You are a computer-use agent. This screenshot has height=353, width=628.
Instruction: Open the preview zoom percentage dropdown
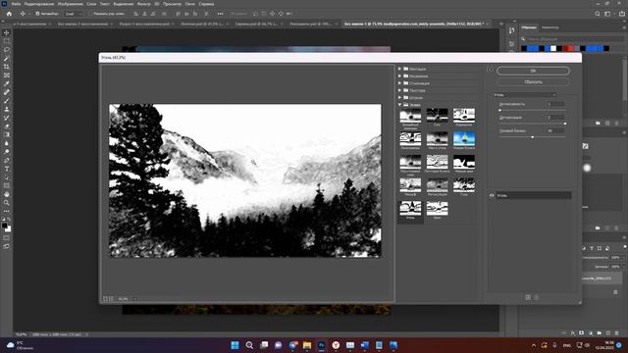click(x=135, y=298)
